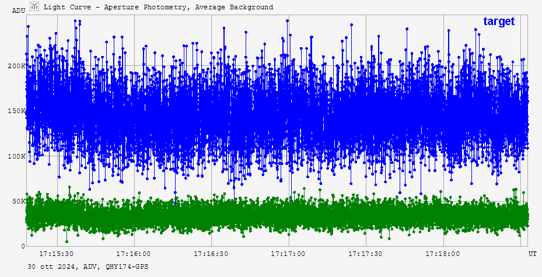This screenshot has height=277, width=542.
Task: Click the 0 y-axis label
Action: coord(23,246)
